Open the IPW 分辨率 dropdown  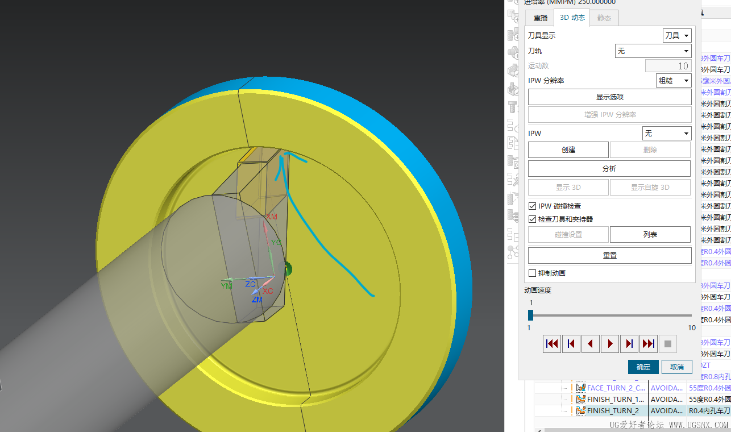pos(674,81)
